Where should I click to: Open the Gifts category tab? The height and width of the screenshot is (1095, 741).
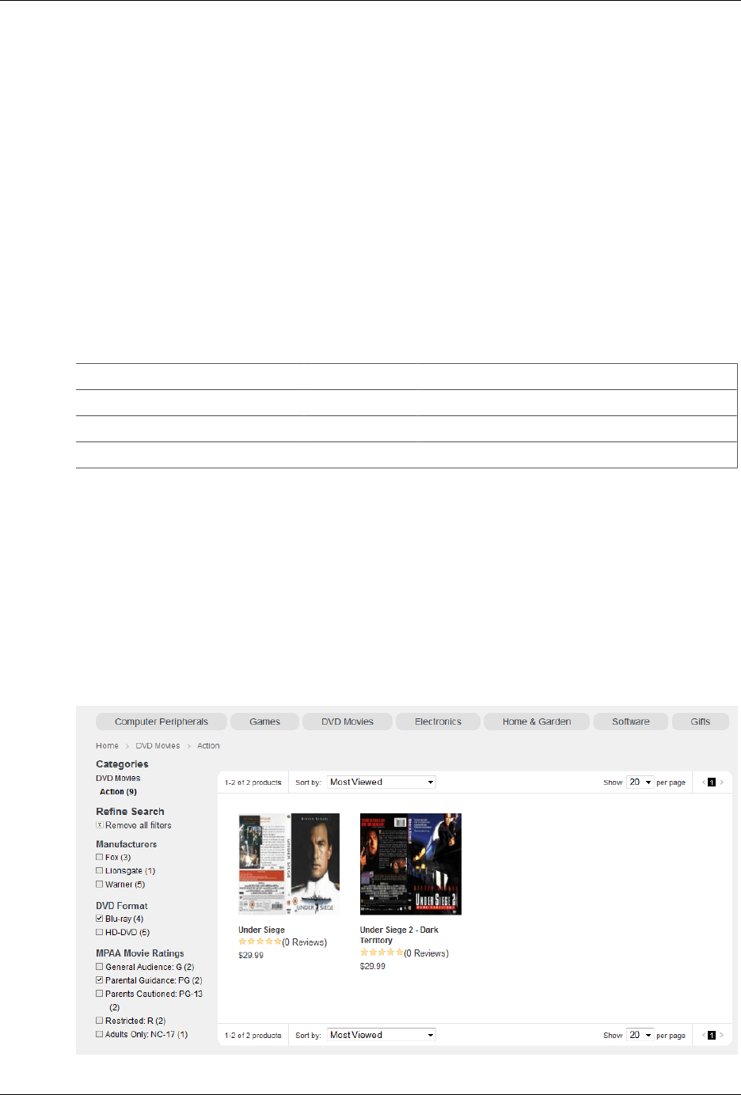pos(701,722)
